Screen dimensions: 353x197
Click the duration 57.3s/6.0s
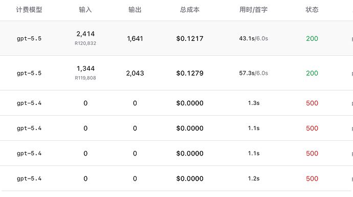tap(253, 73)
